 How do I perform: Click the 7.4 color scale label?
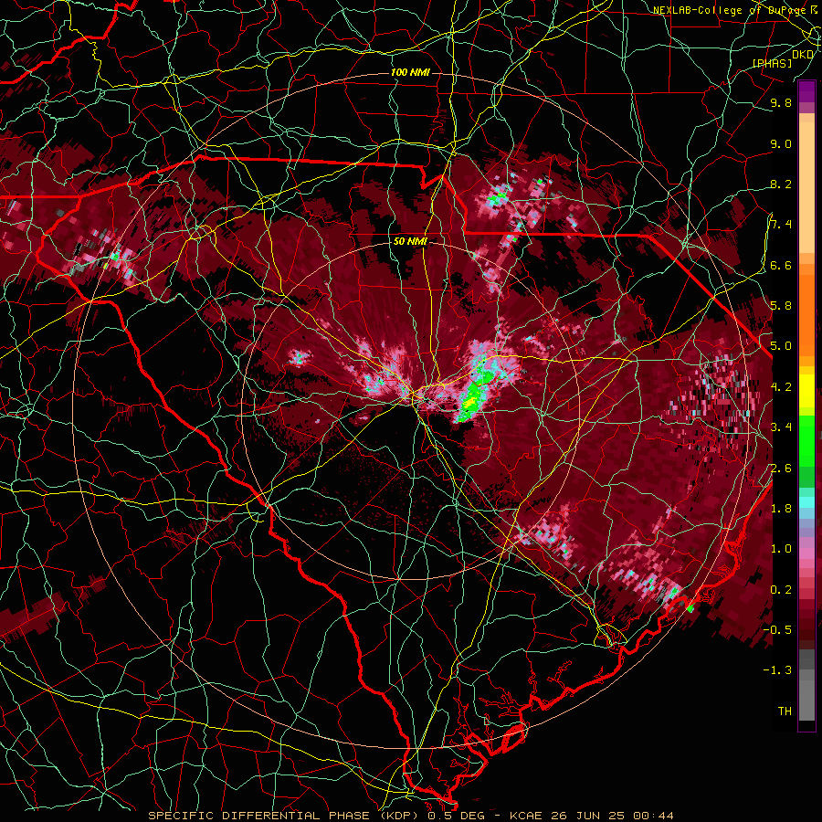click(x=781, y=225)
